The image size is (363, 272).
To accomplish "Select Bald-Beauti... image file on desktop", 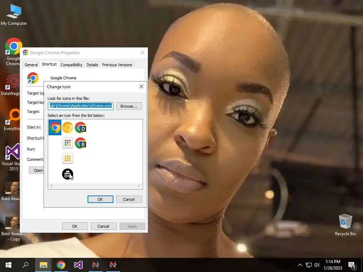I will (11, 191).
